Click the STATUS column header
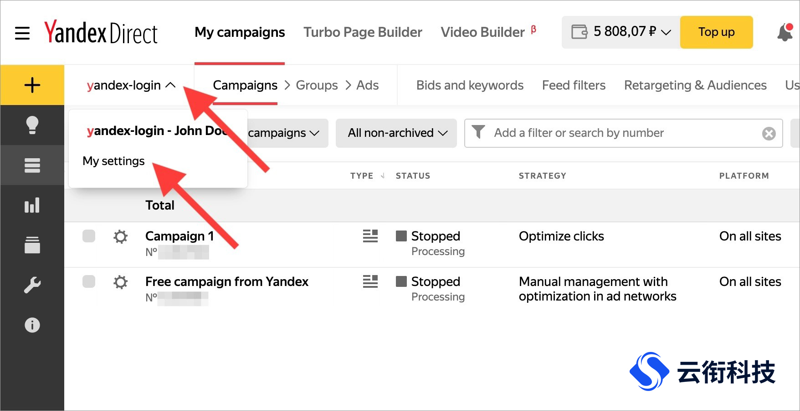Screen dimensions: 800x411 [413, 176]
